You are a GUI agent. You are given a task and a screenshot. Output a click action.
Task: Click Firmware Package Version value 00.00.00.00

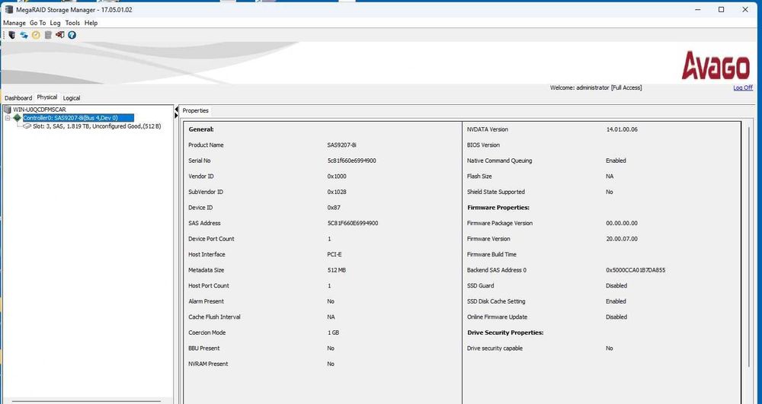tap(622, 223)
